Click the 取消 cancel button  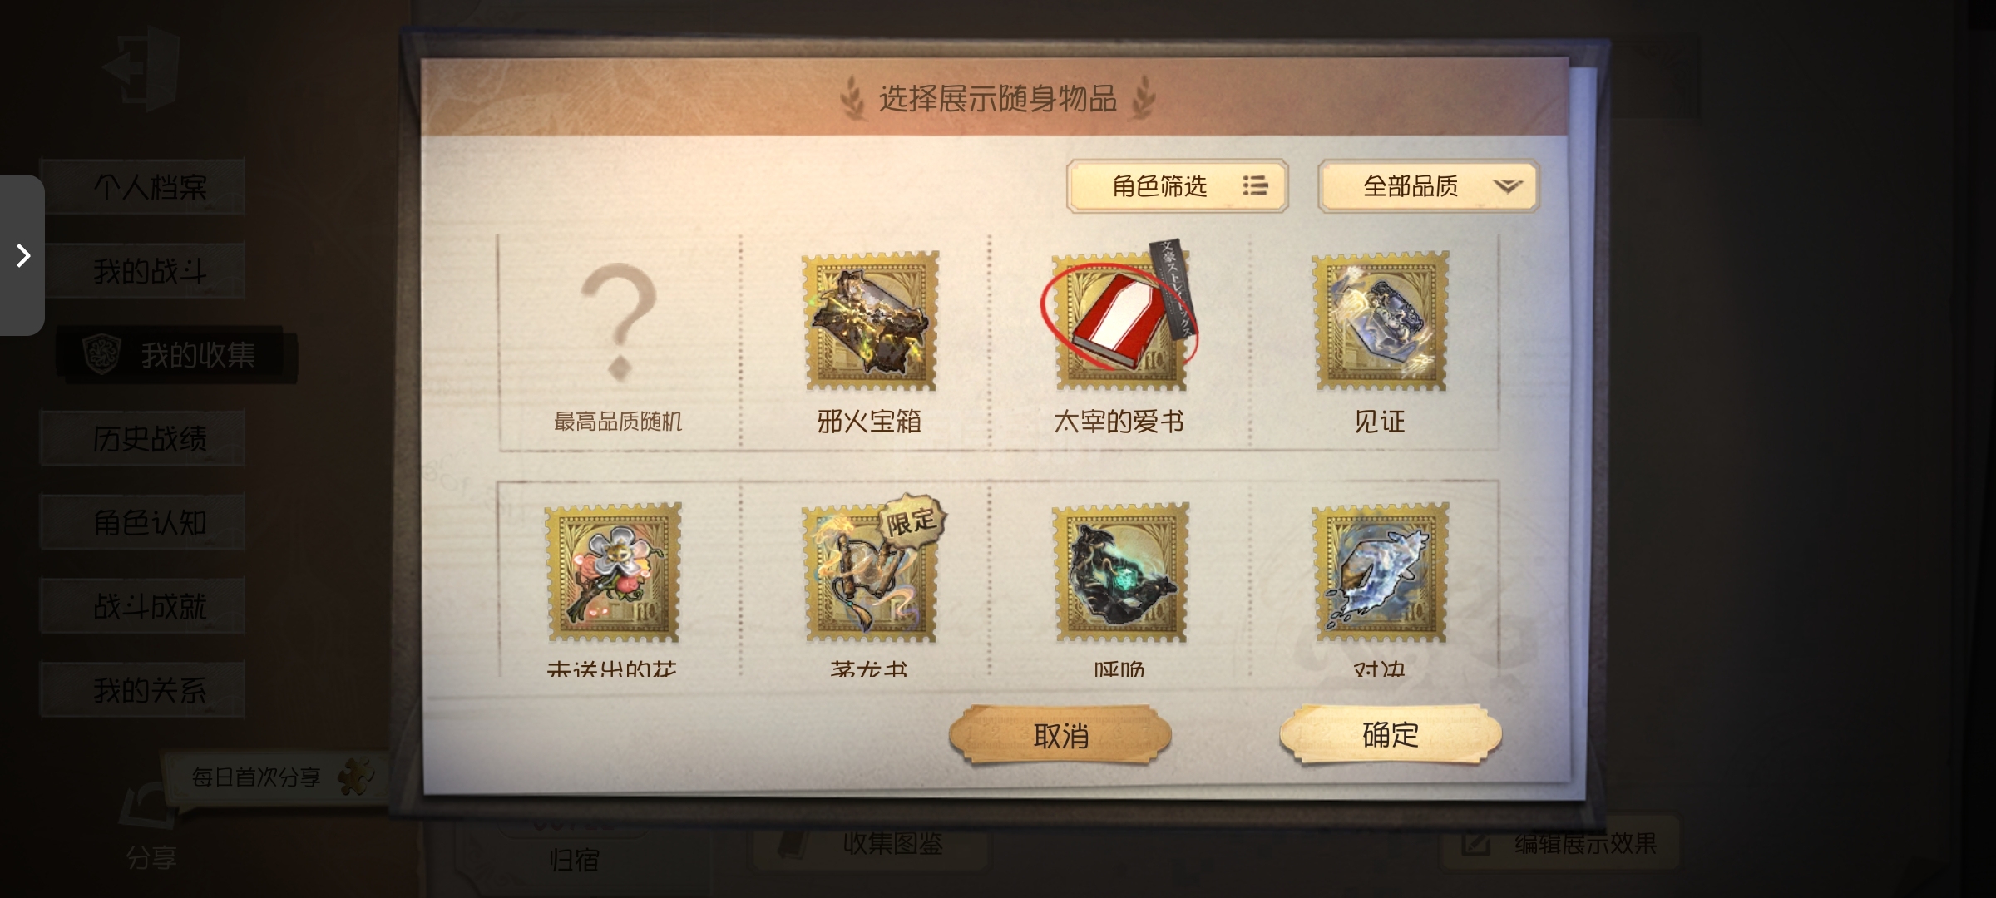point(1060,735)
